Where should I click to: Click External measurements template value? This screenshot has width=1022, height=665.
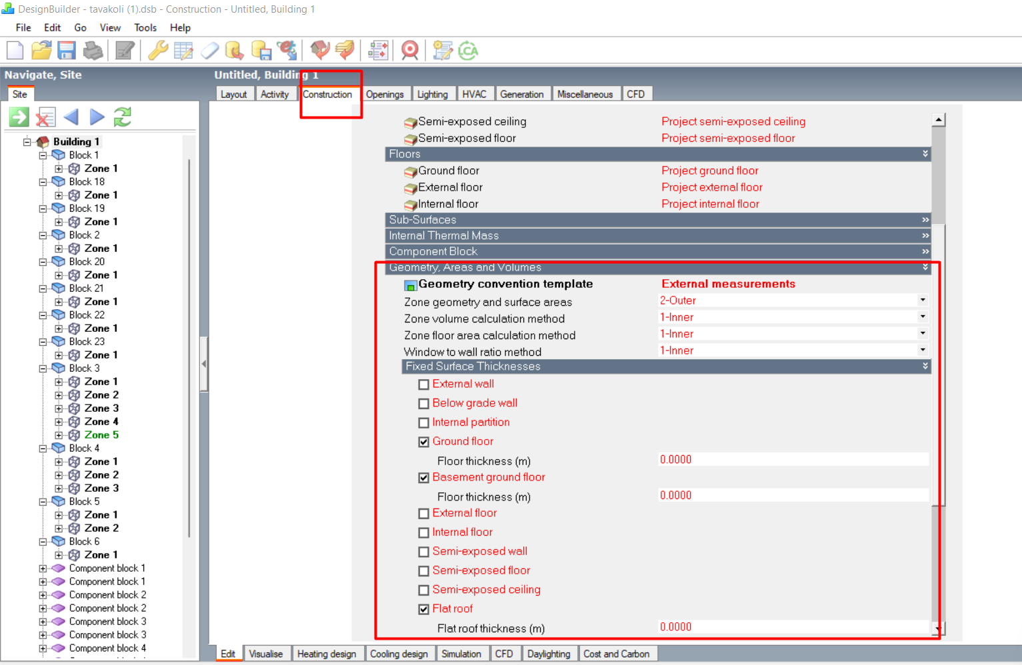coord(728,284)
